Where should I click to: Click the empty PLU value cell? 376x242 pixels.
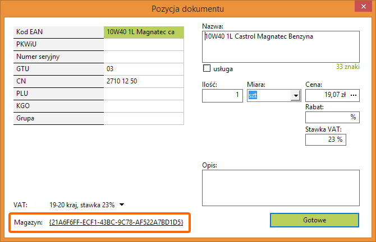click(x=144, y=94)
